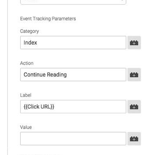The image size is (165, 155).
Task: Open variable picker for Category field
Action: pos(134,43)
